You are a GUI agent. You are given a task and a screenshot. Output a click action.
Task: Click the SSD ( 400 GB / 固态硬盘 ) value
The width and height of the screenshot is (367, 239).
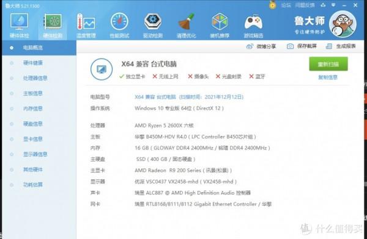click(166, 159)
